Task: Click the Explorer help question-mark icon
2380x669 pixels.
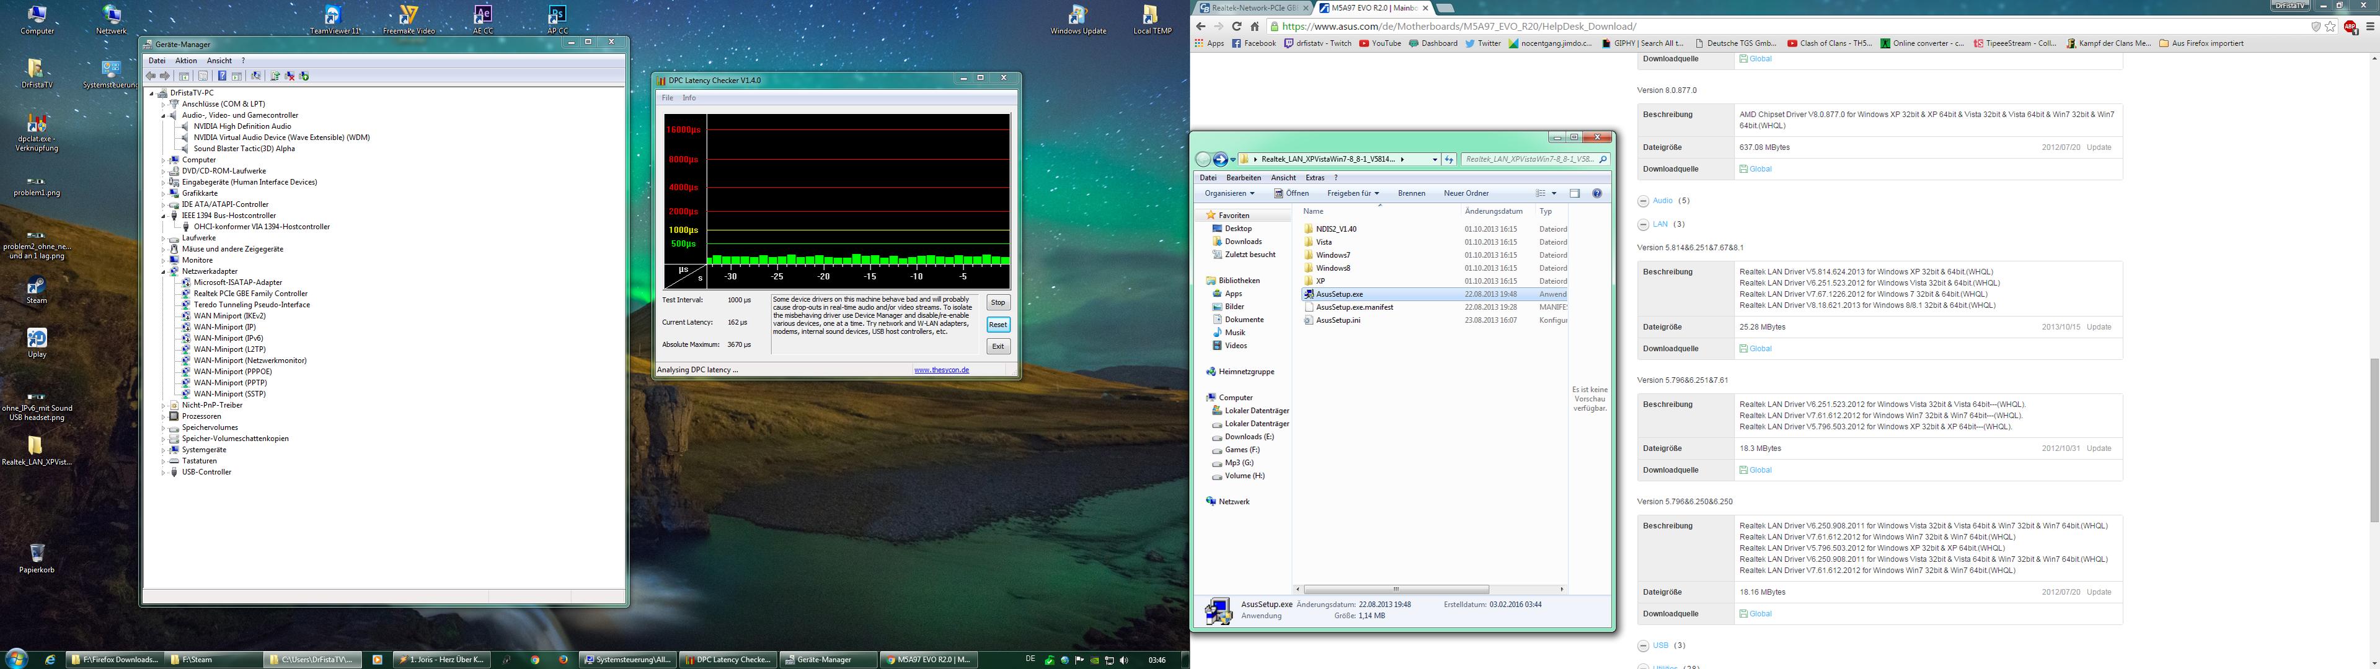Action: pos(1596,193)
